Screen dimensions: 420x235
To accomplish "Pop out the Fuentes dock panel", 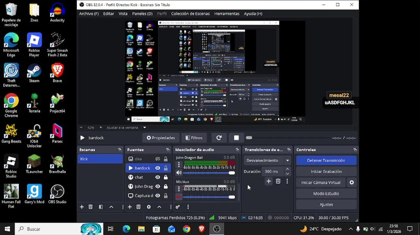I will click(x=168, y=150).
